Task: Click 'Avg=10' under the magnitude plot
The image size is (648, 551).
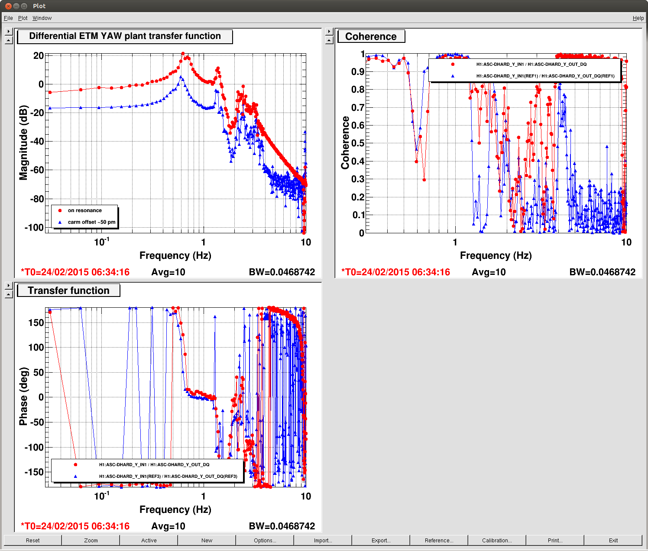Action: tap(168, 272)
